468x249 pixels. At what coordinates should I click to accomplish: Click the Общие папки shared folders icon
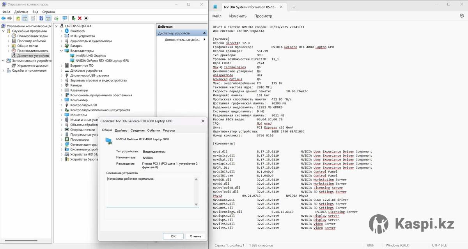14,46
